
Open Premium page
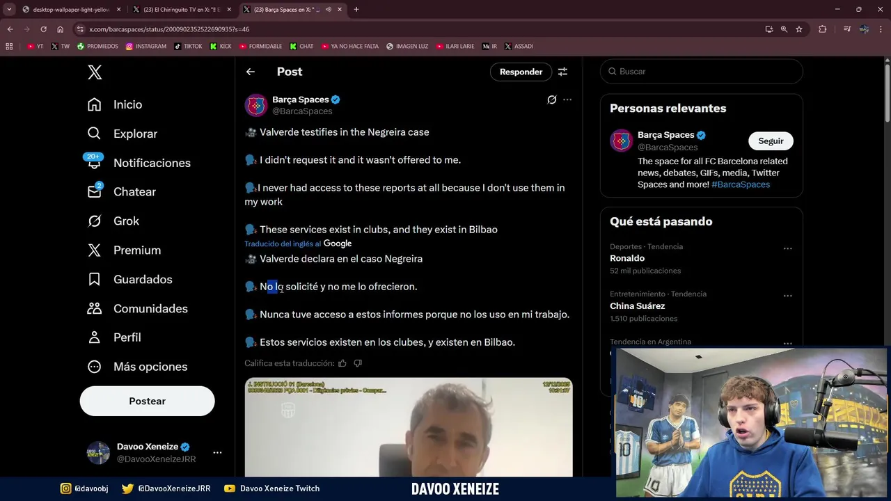click(x=124, y=250)
